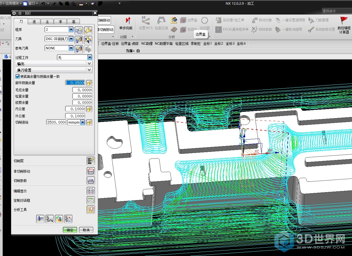Click the 后处理/加工单 ribbon icon
The width and height of the screenshot is (352, 256).
219,20
